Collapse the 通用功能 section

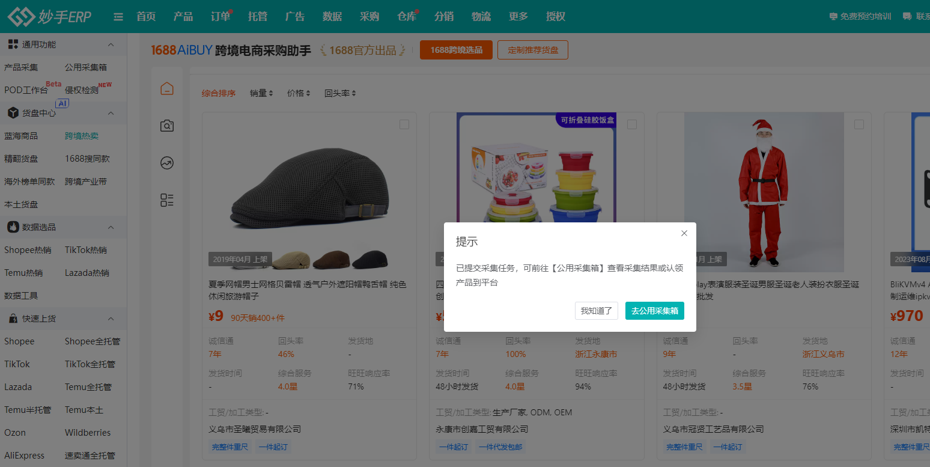click(x=111, y=44)
